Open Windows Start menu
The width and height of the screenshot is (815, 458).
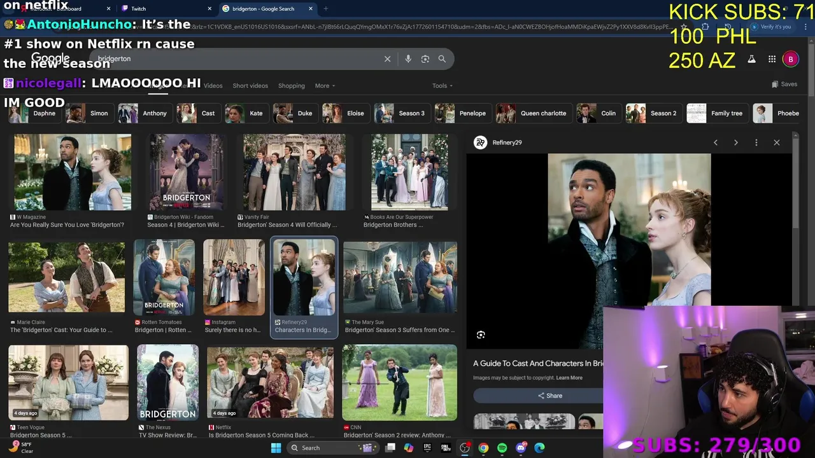coord(276,448)
